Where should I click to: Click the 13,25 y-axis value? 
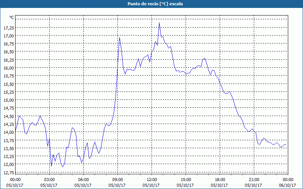(x=9, y=156)
